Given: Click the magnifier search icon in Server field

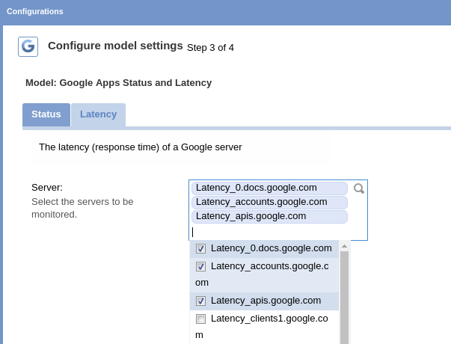Looking at the screenshot, I should coord(359,188).
